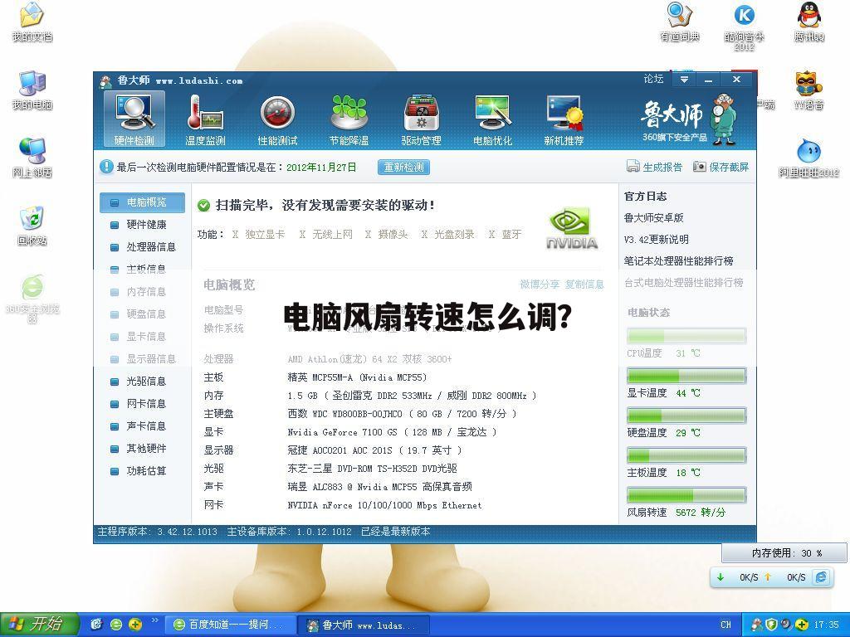This screenshot has height=637, width=850.
Task: Open the 节能降温 energy saving tab
Action: tap(349, 119)
